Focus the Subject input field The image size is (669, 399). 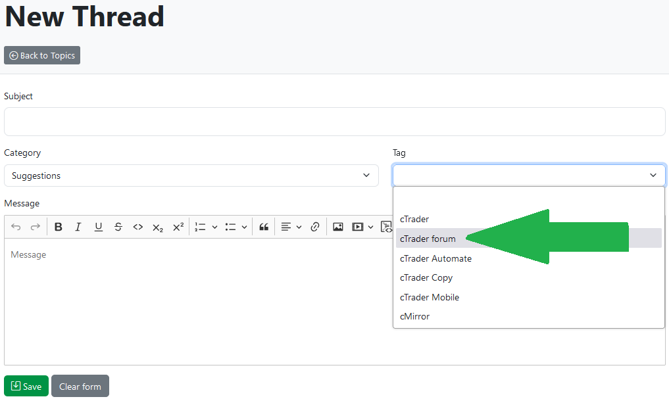coord(334,122)
